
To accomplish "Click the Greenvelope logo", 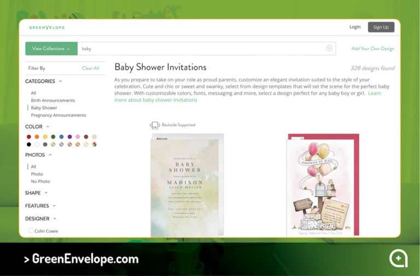I will coord(47,27).
